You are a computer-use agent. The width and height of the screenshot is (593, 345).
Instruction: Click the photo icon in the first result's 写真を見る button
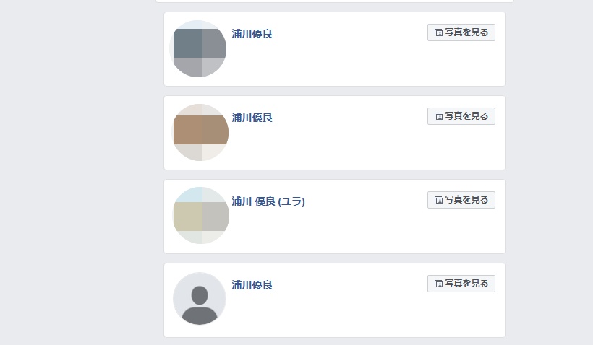pos(438,32)
